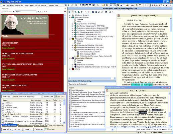Screen dimensions: 173x134
Task: Click Inhaltsübersicht link under Schriften zur Naturphilosophie
Action: click(8, 59)
